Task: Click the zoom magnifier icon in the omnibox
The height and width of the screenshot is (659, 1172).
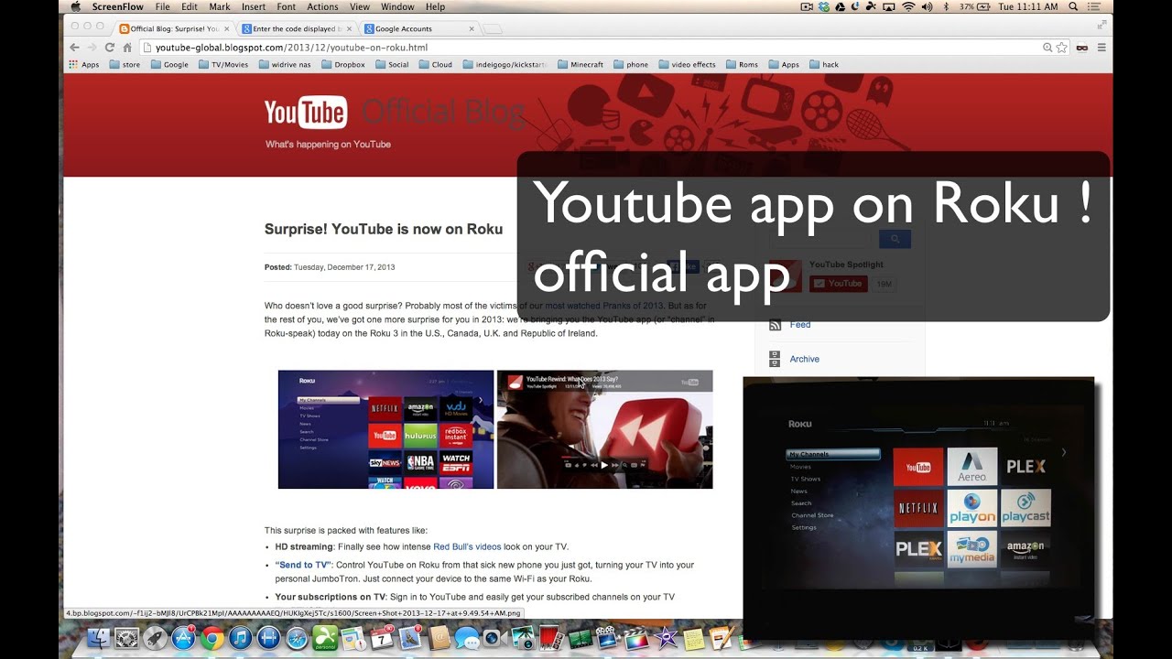Action: (x=1047, y=48)
